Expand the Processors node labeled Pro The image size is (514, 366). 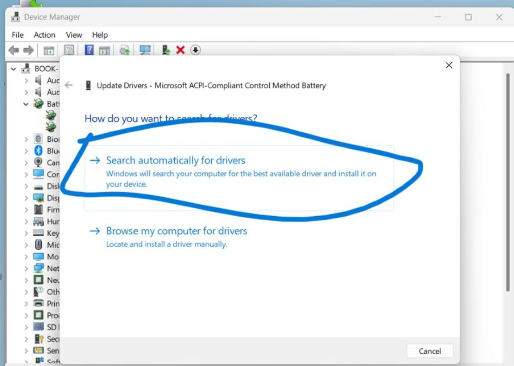26,315
